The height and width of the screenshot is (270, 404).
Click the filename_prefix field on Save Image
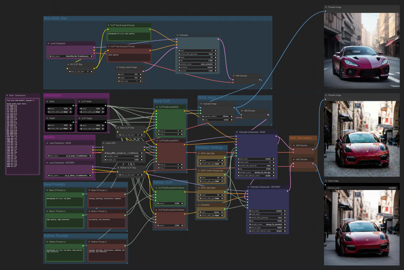(362, 188)
